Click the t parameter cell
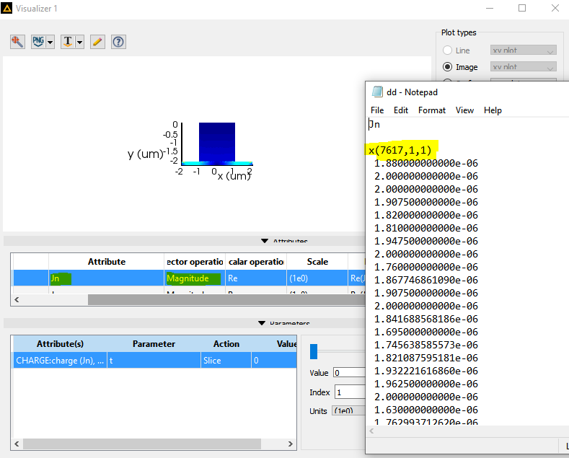The image size is (569, 458). coord(154,360)
